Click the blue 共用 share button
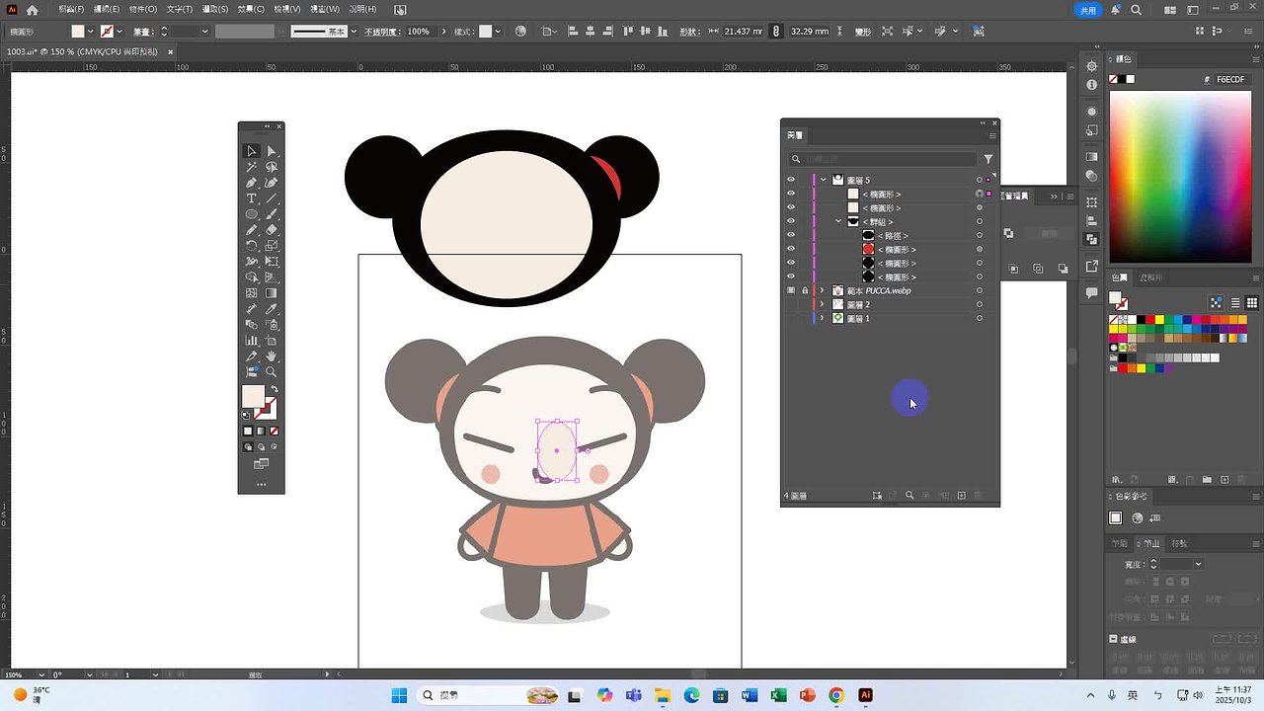The image size is (1264, 711). point(1087,10)
